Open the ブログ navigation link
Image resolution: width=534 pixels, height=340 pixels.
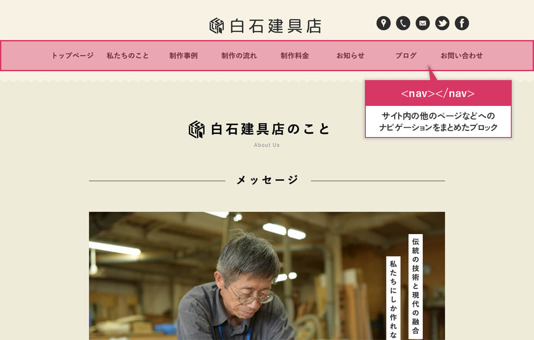[x=406, y=56]
